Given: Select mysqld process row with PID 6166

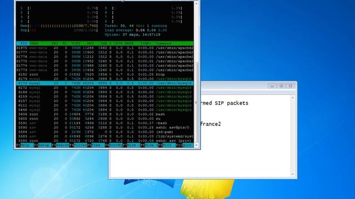Looking at the screenshot, I should tap(105, 92).
